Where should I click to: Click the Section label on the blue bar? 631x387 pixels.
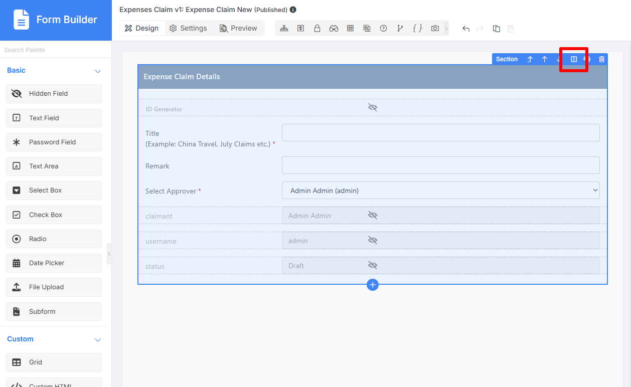pos(507,59)
